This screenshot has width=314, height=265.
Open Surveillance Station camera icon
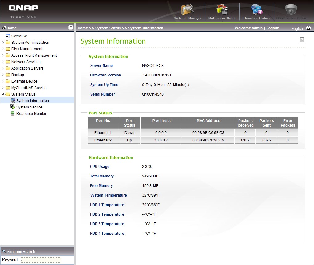pyautogui.click(x=291, y=10)
